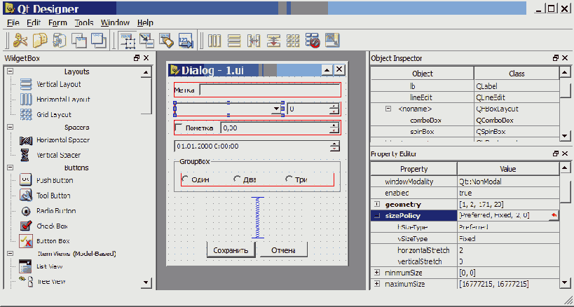Pick Grid Layout from WidgetBox
The height and width of the screenshot is (307, 574).
(x=53, y=114)
